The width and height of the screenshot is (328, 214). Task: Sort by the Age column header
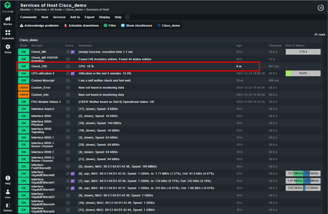point(239,45)
